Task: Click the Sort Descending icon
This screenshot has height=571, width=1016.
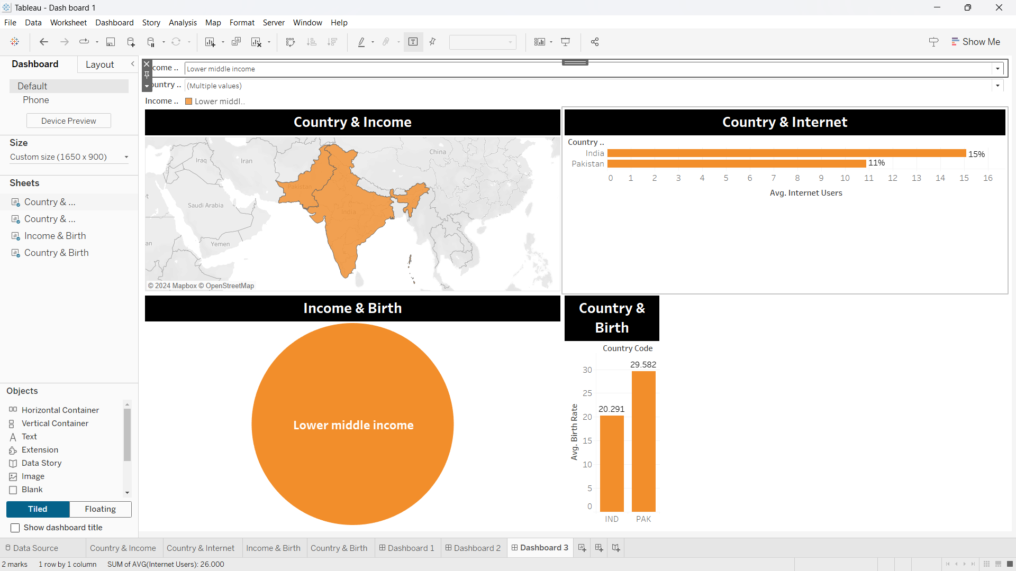Action: (332, 42)
